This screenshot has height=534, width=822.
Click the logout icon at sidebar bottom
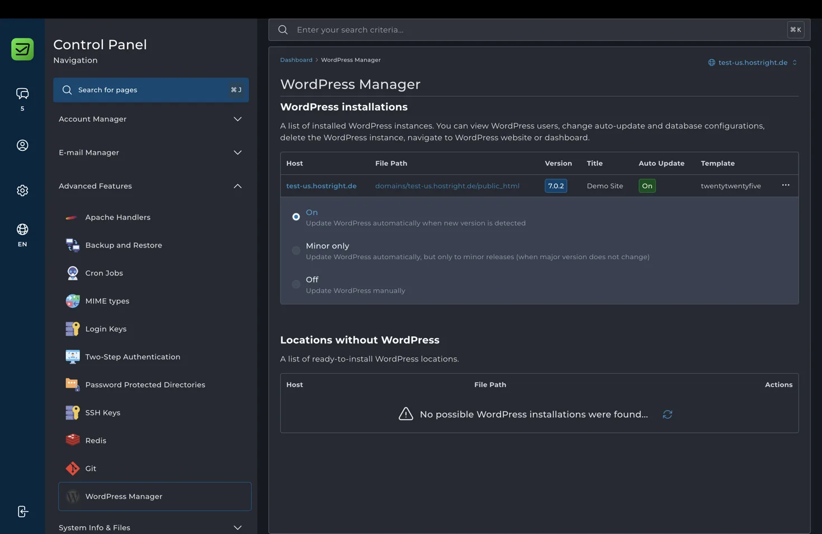pyautogui.click(x=22, y=512)
